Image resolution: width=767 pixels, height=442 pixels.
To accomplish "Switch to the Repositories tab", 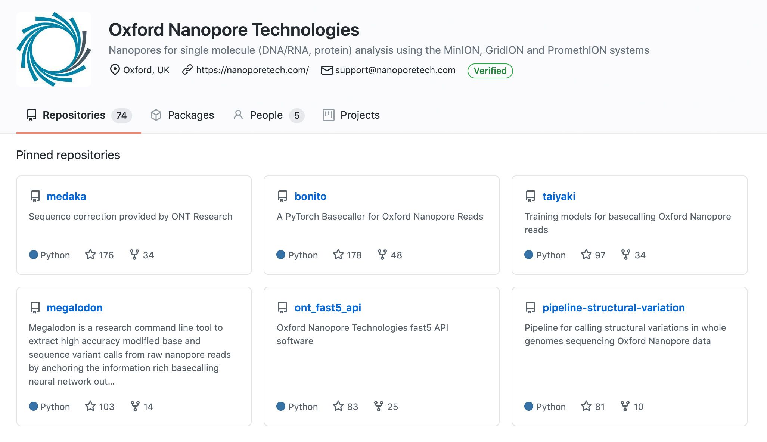I will (x=74, y=115).
